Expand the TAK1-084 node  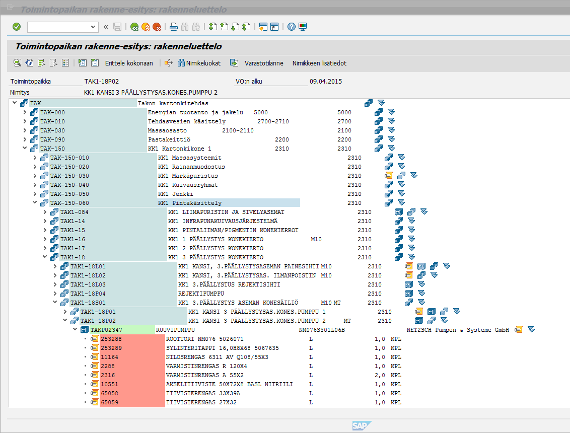pos(45,211)
